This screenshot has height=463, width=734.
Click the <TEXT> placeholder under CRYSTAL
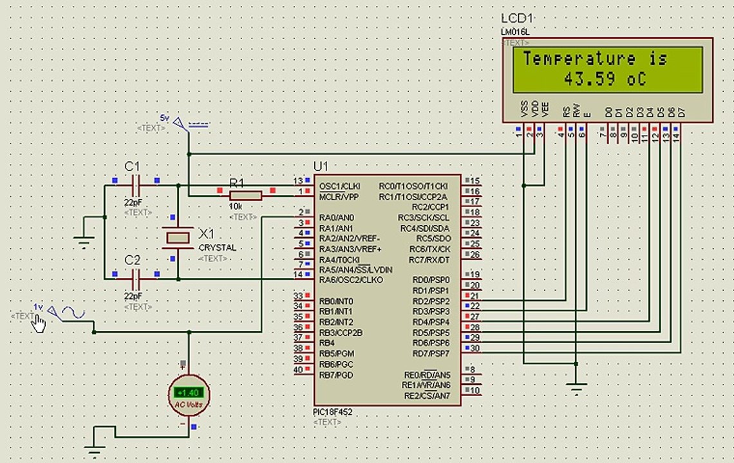tap(212, 259)
